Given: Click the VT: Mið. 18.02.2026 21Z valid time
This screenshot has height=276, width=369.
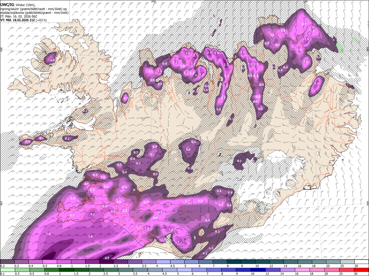Looking at the screenshot, I should tap(17, 20).
